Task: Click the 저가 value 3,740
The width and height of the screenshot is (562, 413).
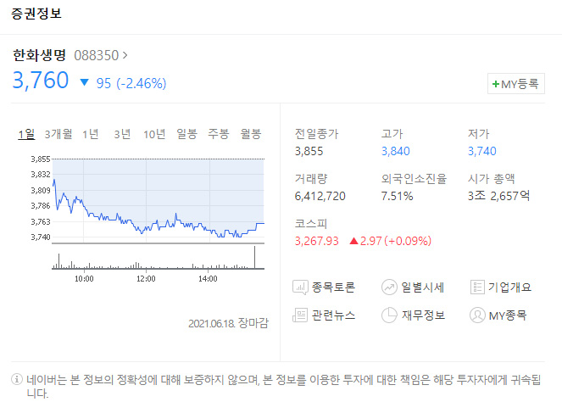Action: tap(482, 151)
